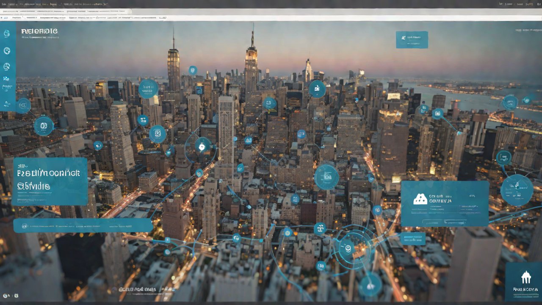Image resolution: width=542 pixels, height=305 pixels.
Task: Select the large circular marker at far right edge
Action: point(517,190)
